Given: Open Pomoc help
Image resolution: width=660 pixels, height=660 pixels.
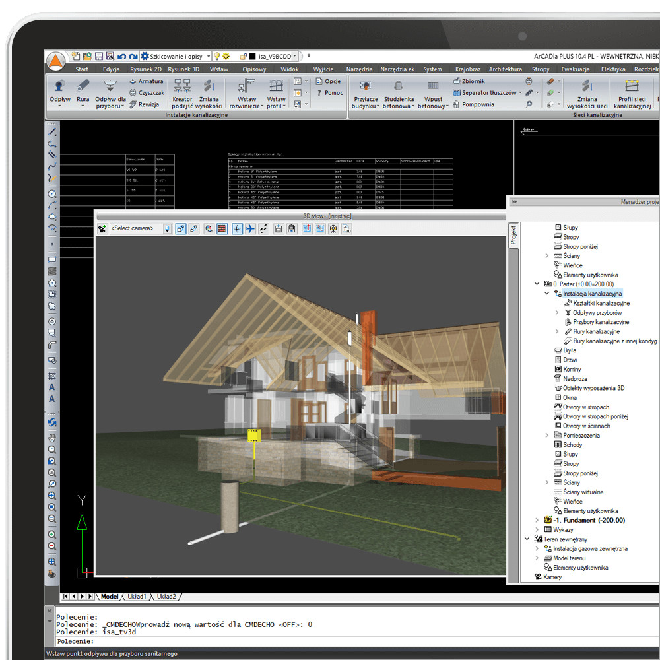Looking at the screenshot, I should pyautogui.click(x=329, y=92).
